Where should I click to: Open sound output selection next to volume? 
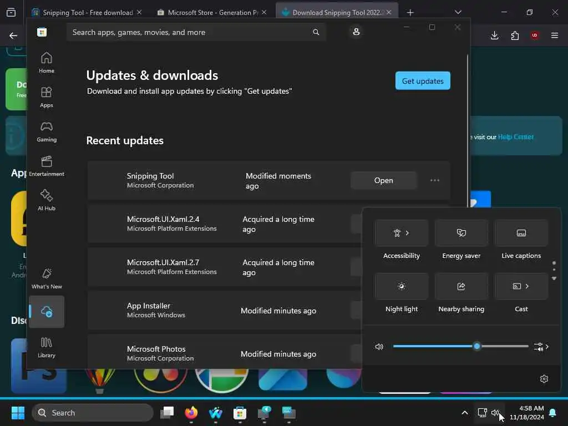click(541, 347)
